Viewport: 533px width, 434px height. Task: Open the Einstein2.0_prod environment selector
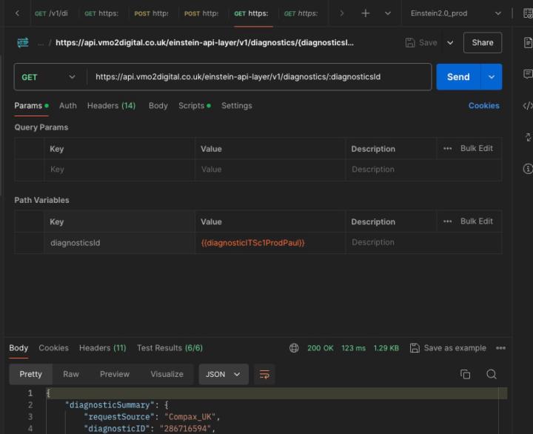point(456,13)
